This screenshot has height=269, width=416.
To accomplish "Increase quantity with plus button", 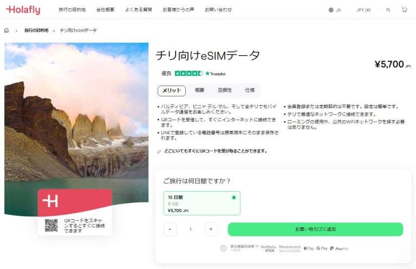I will pyautogui.click(x=211, y=229).
